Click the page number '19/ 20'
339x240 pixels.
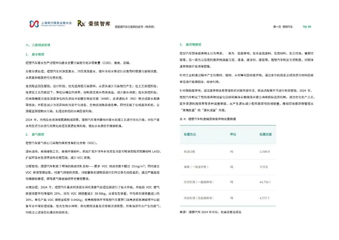[x=307, y=27]
